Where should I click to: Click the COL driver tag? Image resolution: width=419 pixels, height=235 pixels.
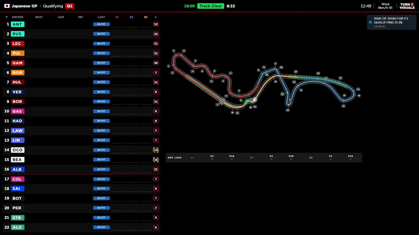(17, 179)
